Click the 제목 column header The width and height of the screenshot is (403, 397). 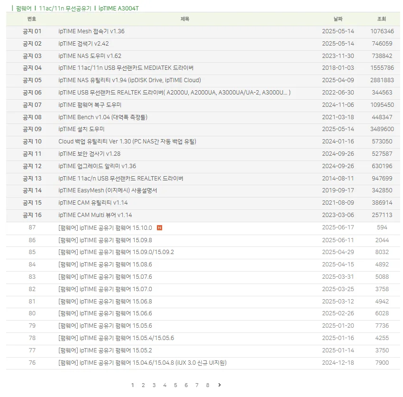coord(185,19)
